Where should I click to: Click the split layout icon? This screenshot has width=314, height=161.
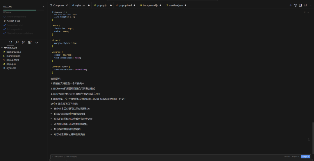pyautogui.click(x=305, y=6)
